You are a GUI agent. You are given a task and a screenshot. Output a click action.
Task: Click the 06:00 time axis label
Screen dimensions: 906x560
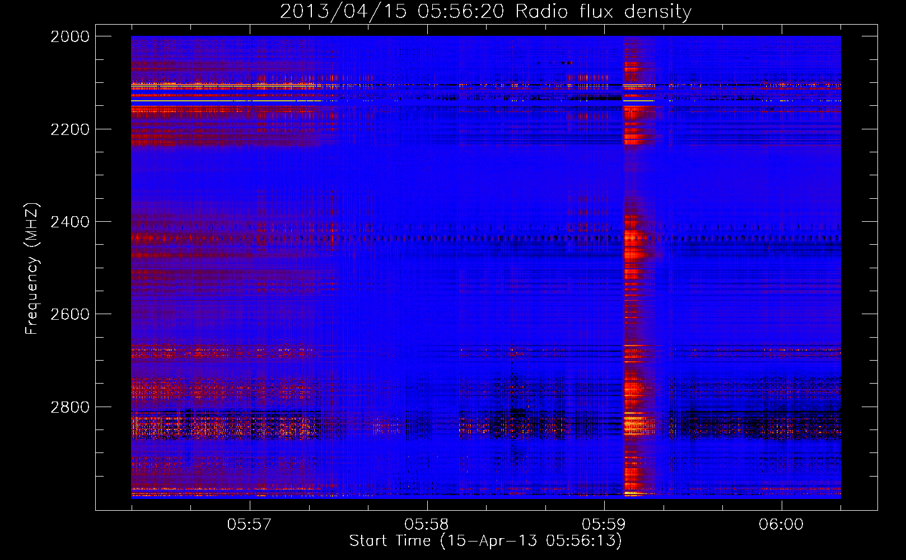pyautogui.click(x=781, y=525)
